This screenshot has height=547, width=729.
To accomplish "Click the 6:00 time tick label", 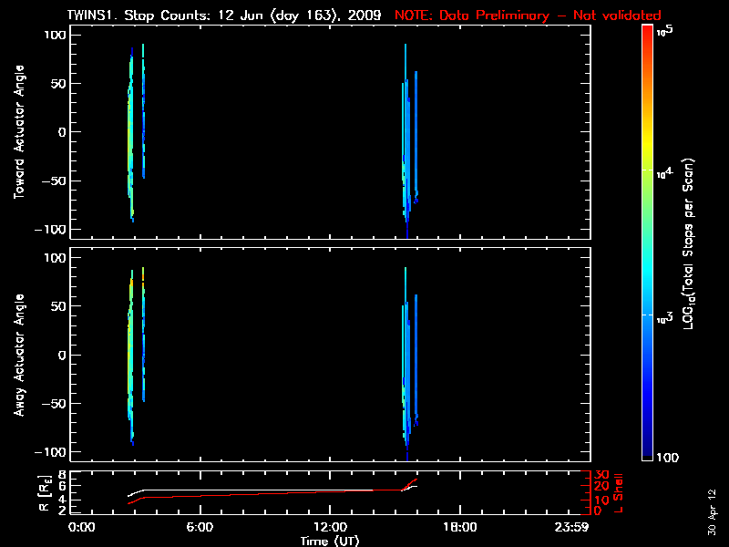I will [200, 527].
